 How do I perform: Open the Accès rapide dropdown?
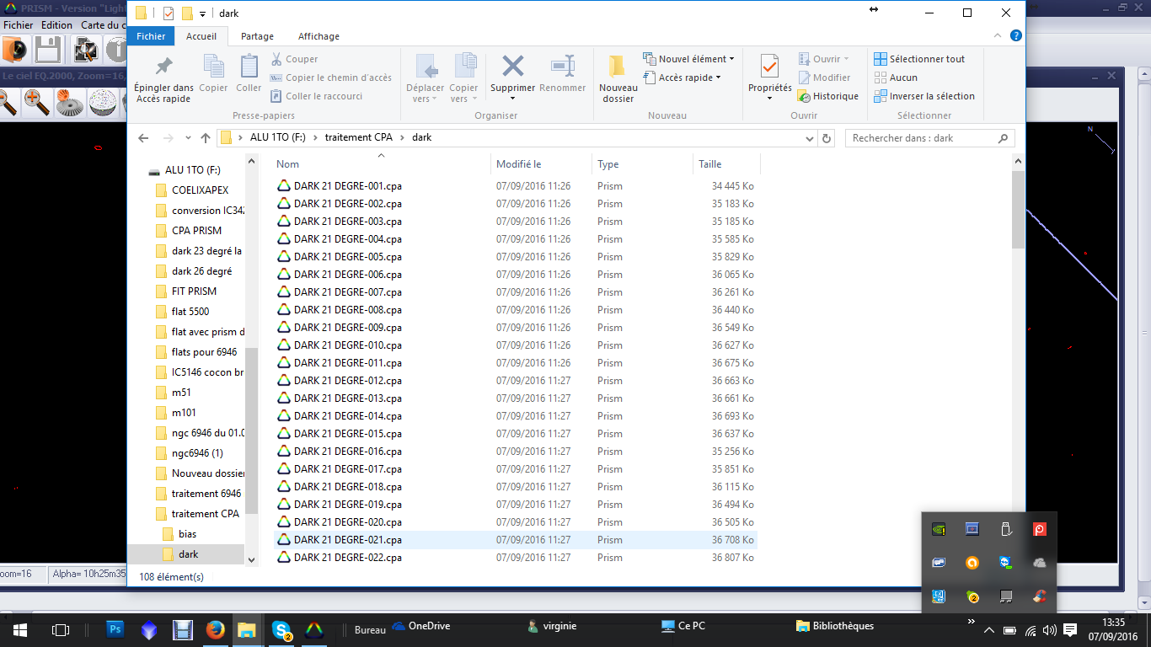click(683, 78)
